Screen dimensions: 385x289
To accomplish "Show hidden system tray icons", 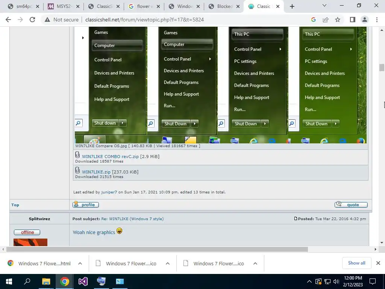I will [x=309, y=281].
